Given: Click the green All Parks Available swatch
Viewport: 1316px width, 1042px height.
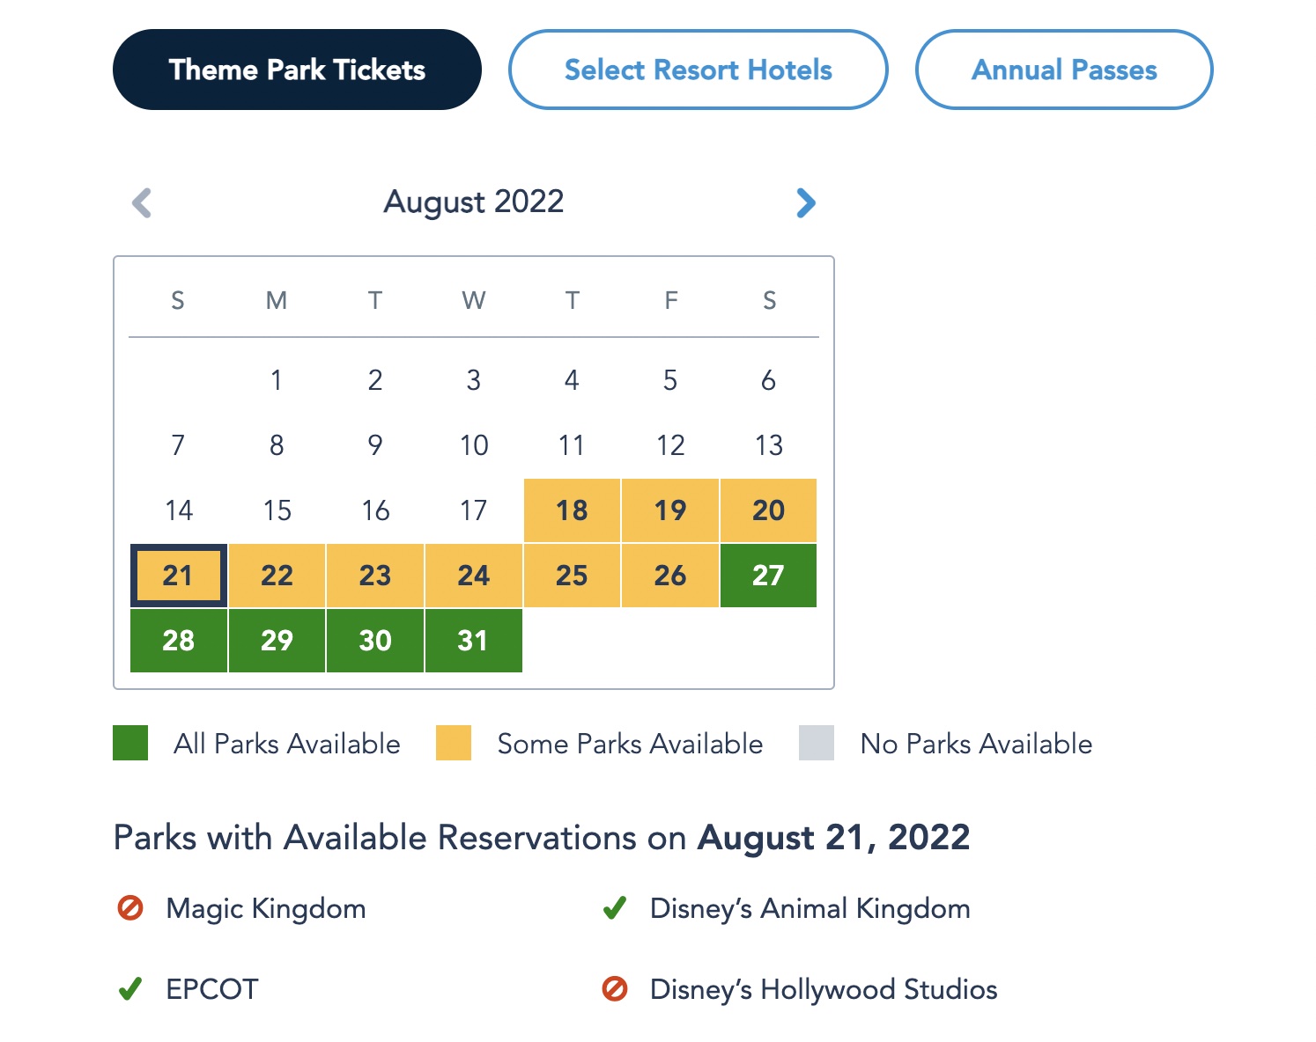Looking at the screenshot, I should tap(130, 743).
